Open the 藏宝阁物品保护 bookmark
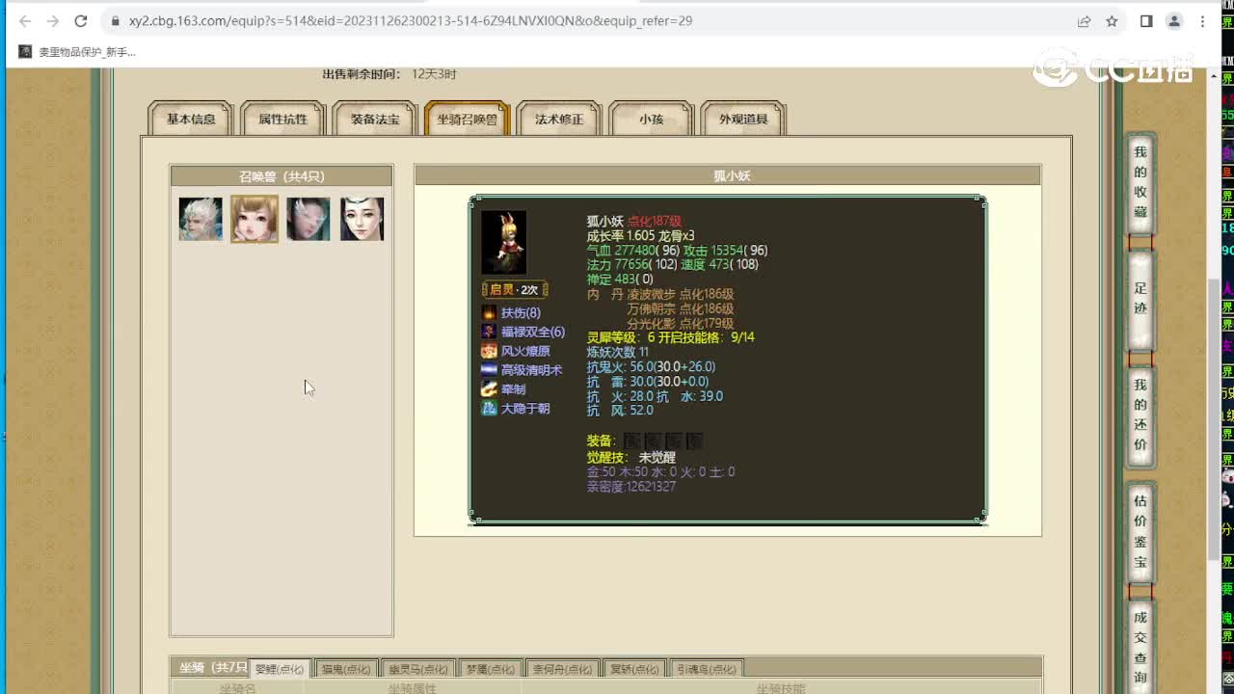Image resolution: width=1234 pixels, height=694 pixels. pyautogui.click(x=77, y=52)
